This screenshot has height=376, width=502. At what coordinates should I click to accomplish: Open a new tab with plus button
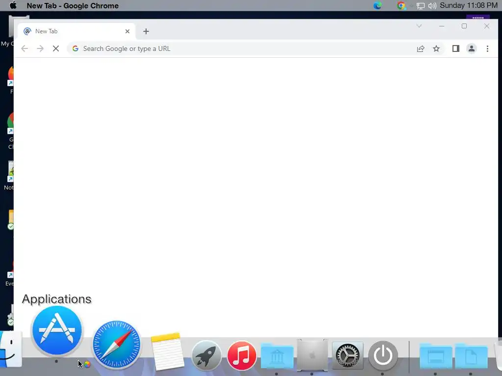click(146, 31)
